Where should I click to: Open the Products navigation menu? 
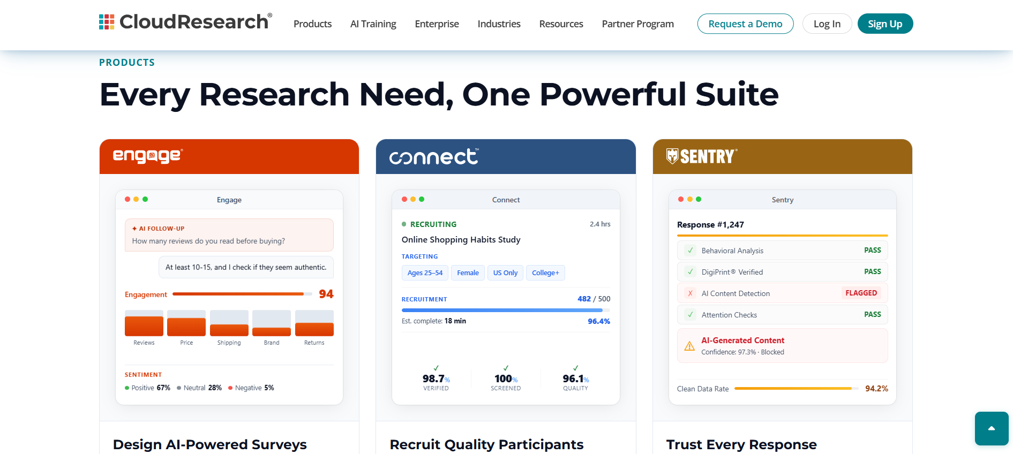coord(313,24)
